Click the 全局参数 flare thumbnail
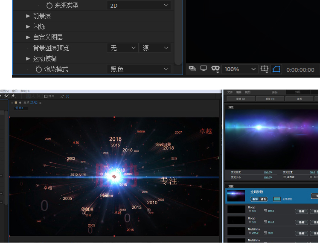Viewport: 320px width, 252px height. tap(236, 196)
